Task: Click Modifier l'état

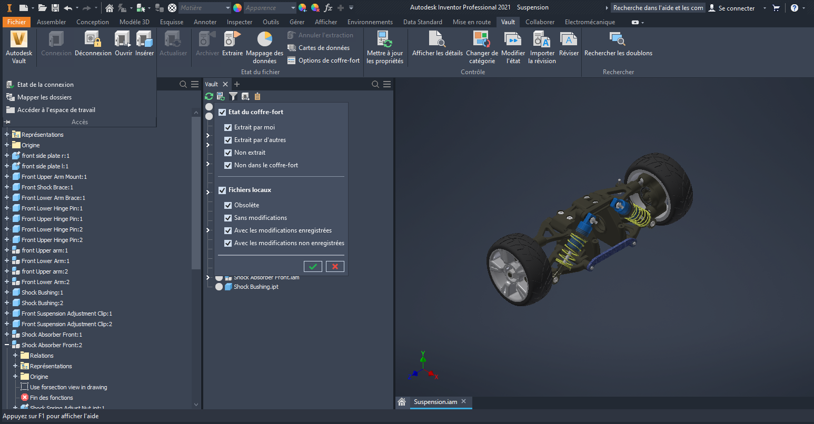Action: point(513,47)
